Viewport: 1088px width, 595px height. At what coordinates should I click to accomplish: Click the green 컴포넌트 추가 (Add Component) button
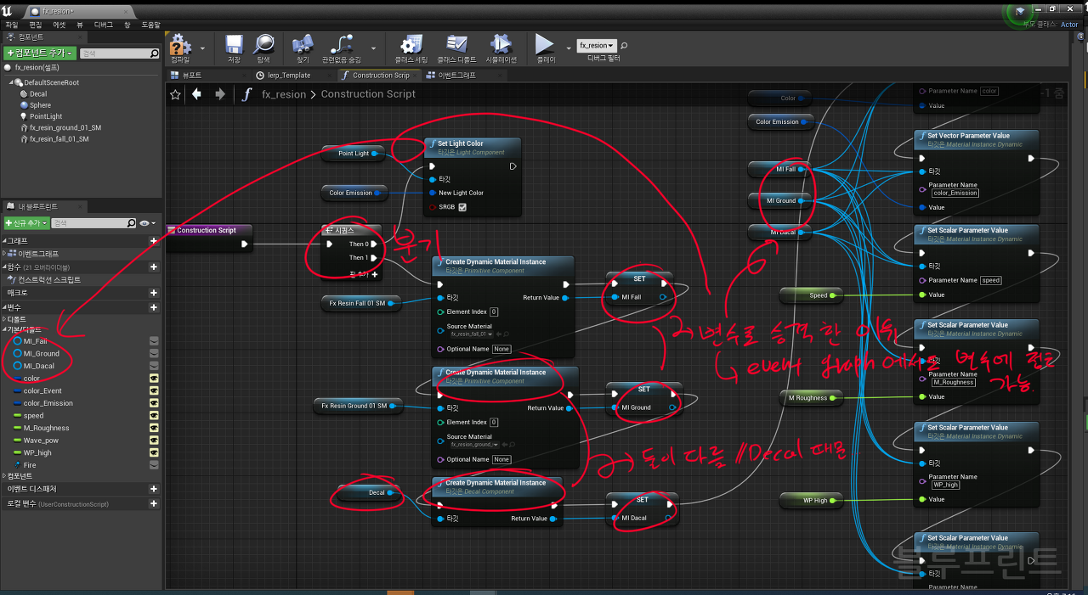[x=40, y=53]
